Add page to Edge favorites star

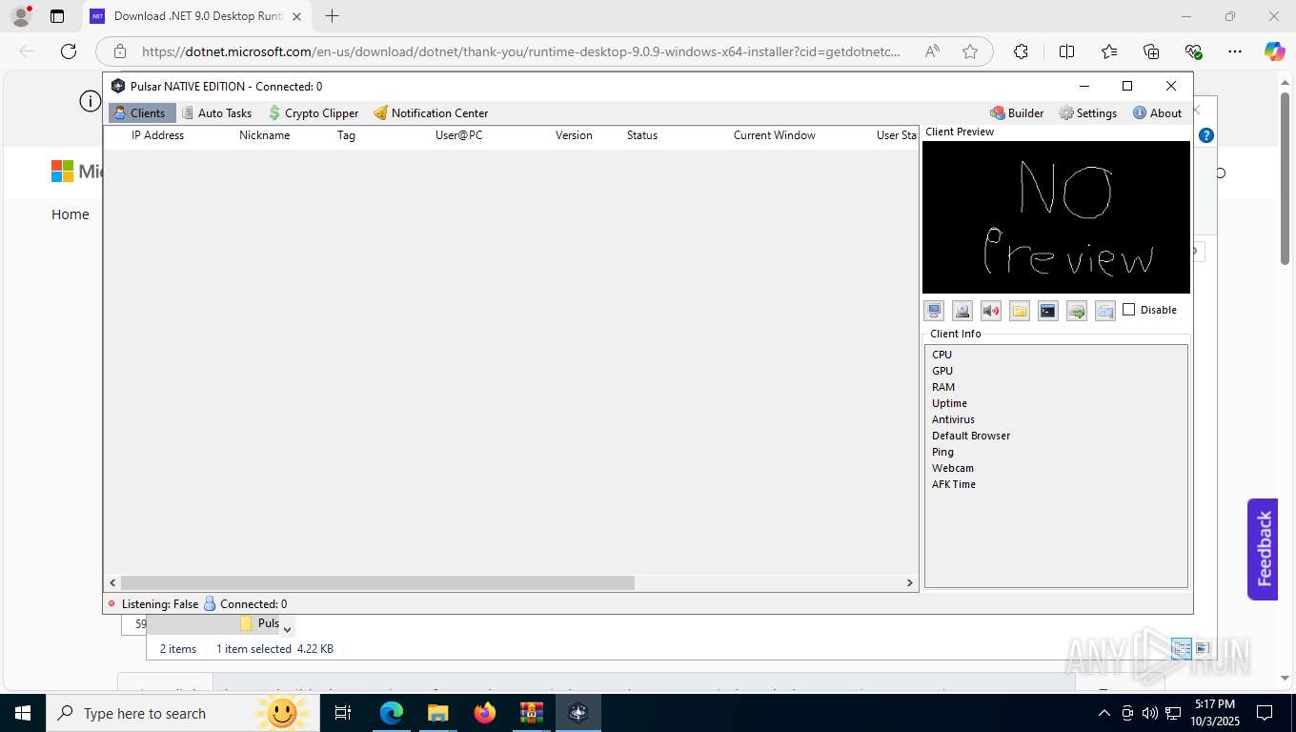pos(970,51)
